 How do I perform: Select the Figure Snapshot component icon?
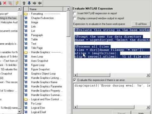point(26,69)
